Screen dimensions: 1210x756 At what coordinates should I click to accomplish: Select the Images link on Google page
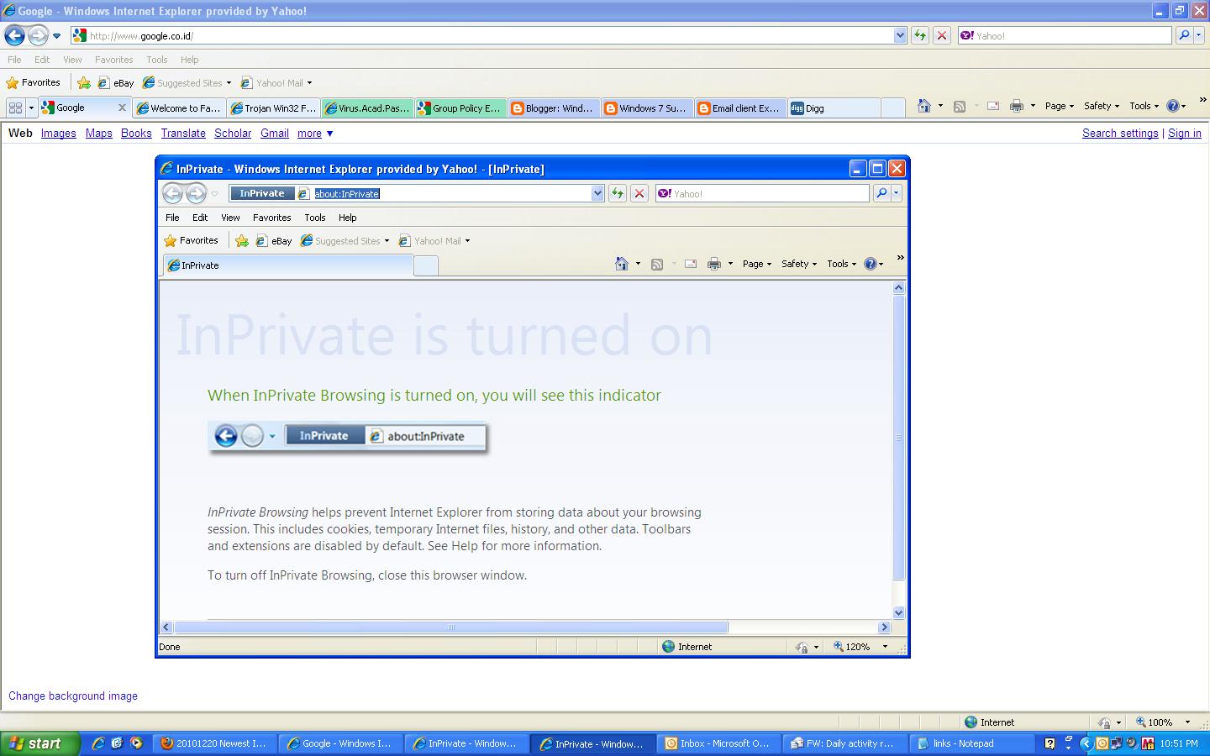tap(58, 133)
